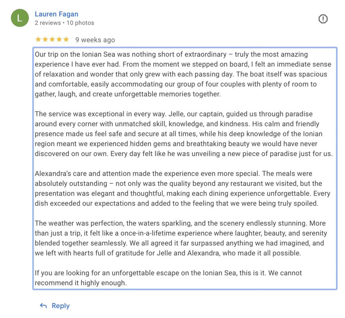Click the "2 reviews" count text
Viewport: 345px width, 318px height.
[x=48, y=23]
